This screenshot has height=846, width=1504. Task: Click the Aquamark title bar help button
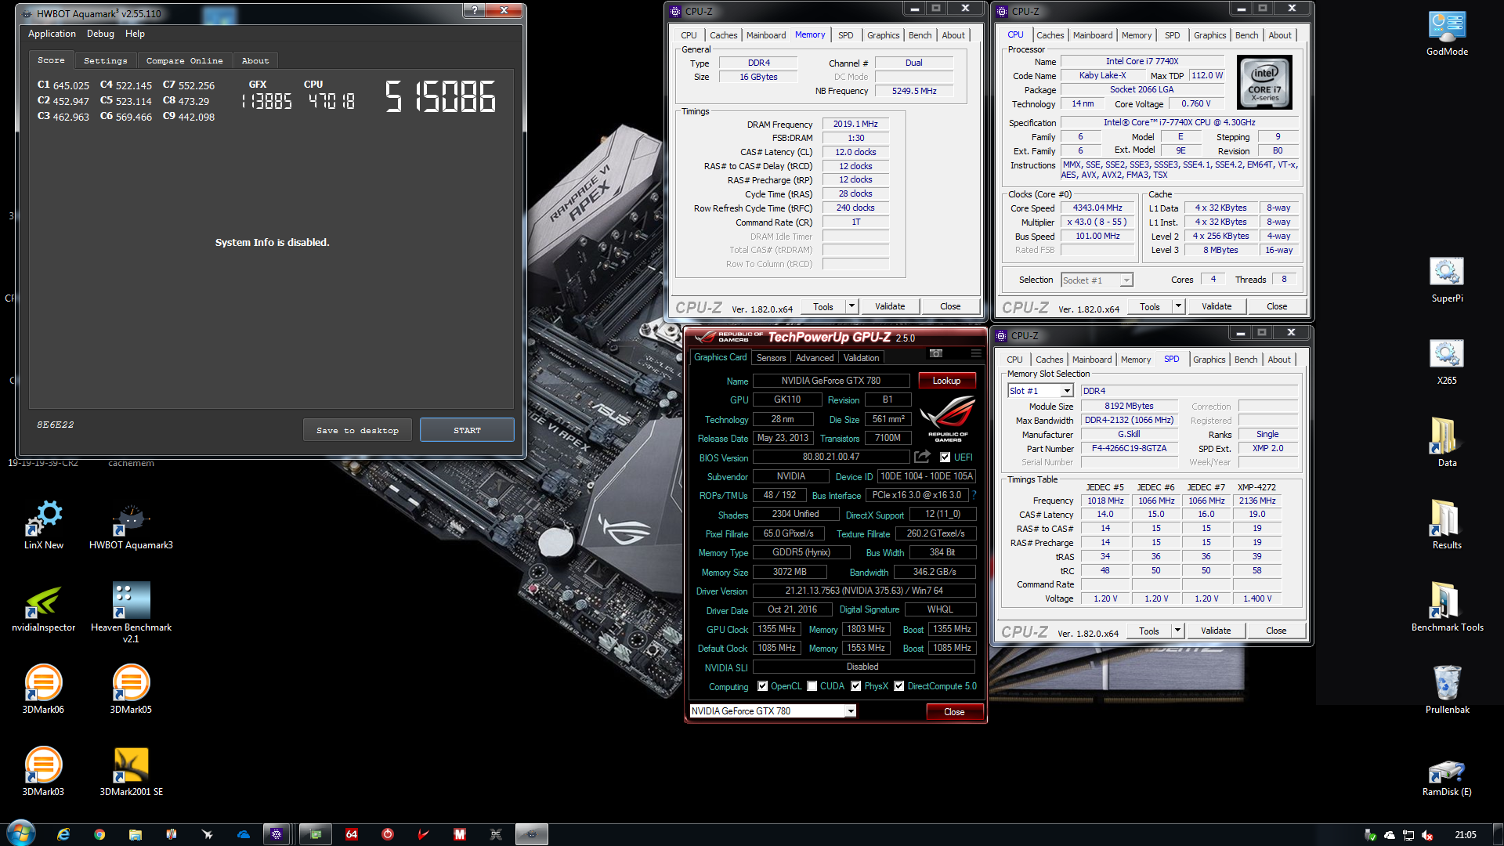pyautogui.click(x=474, y=11)
